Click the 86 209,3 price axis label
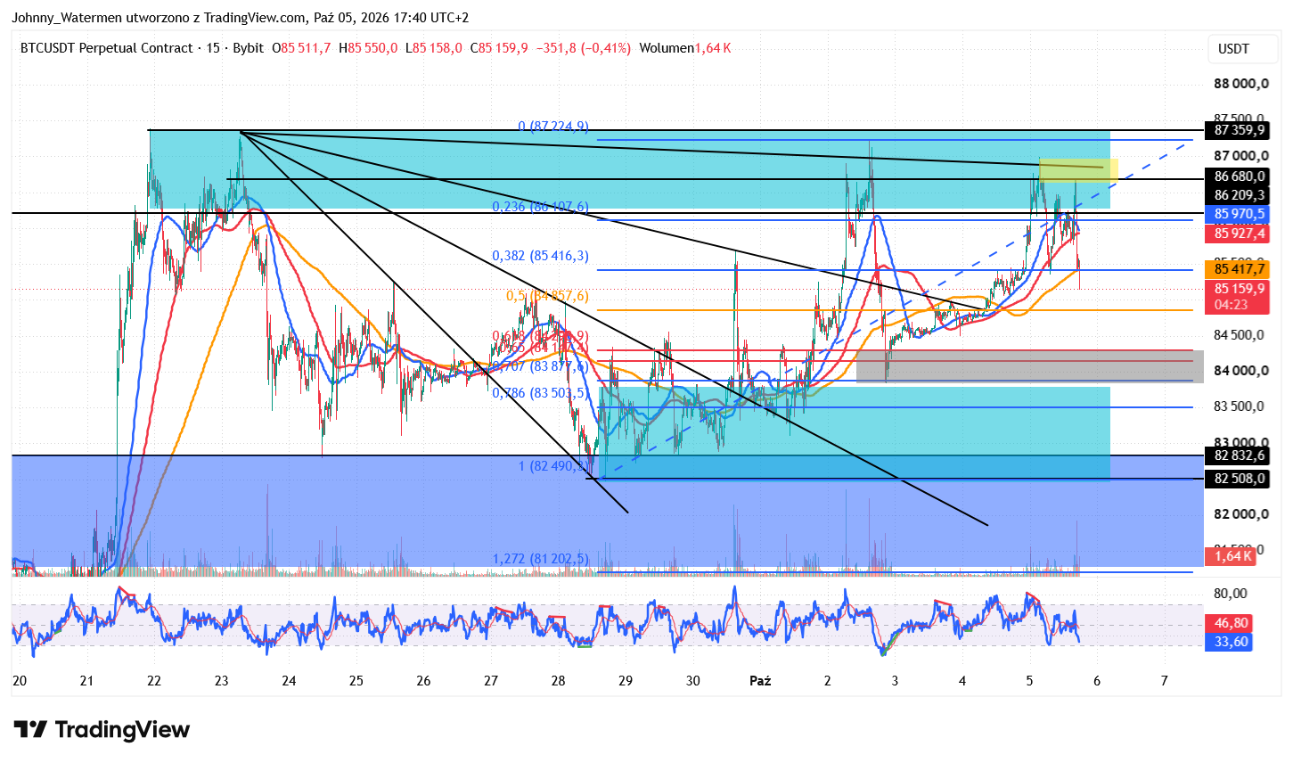This screenshot has width=1293, height=763. coord(1239,195)
